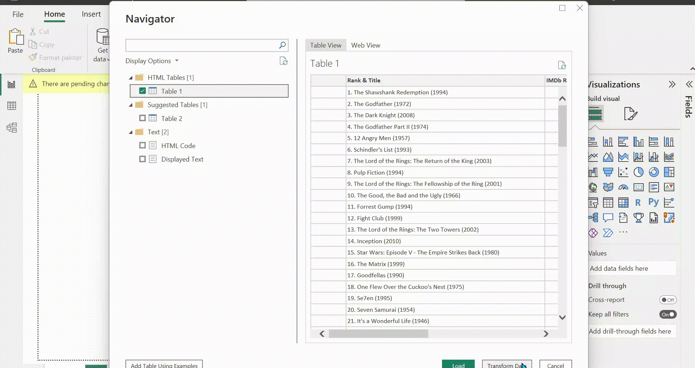Viewport: 695px width, 368px height.
Task: Click the preview scroll right arrow
Action: (x=546, y=334)
